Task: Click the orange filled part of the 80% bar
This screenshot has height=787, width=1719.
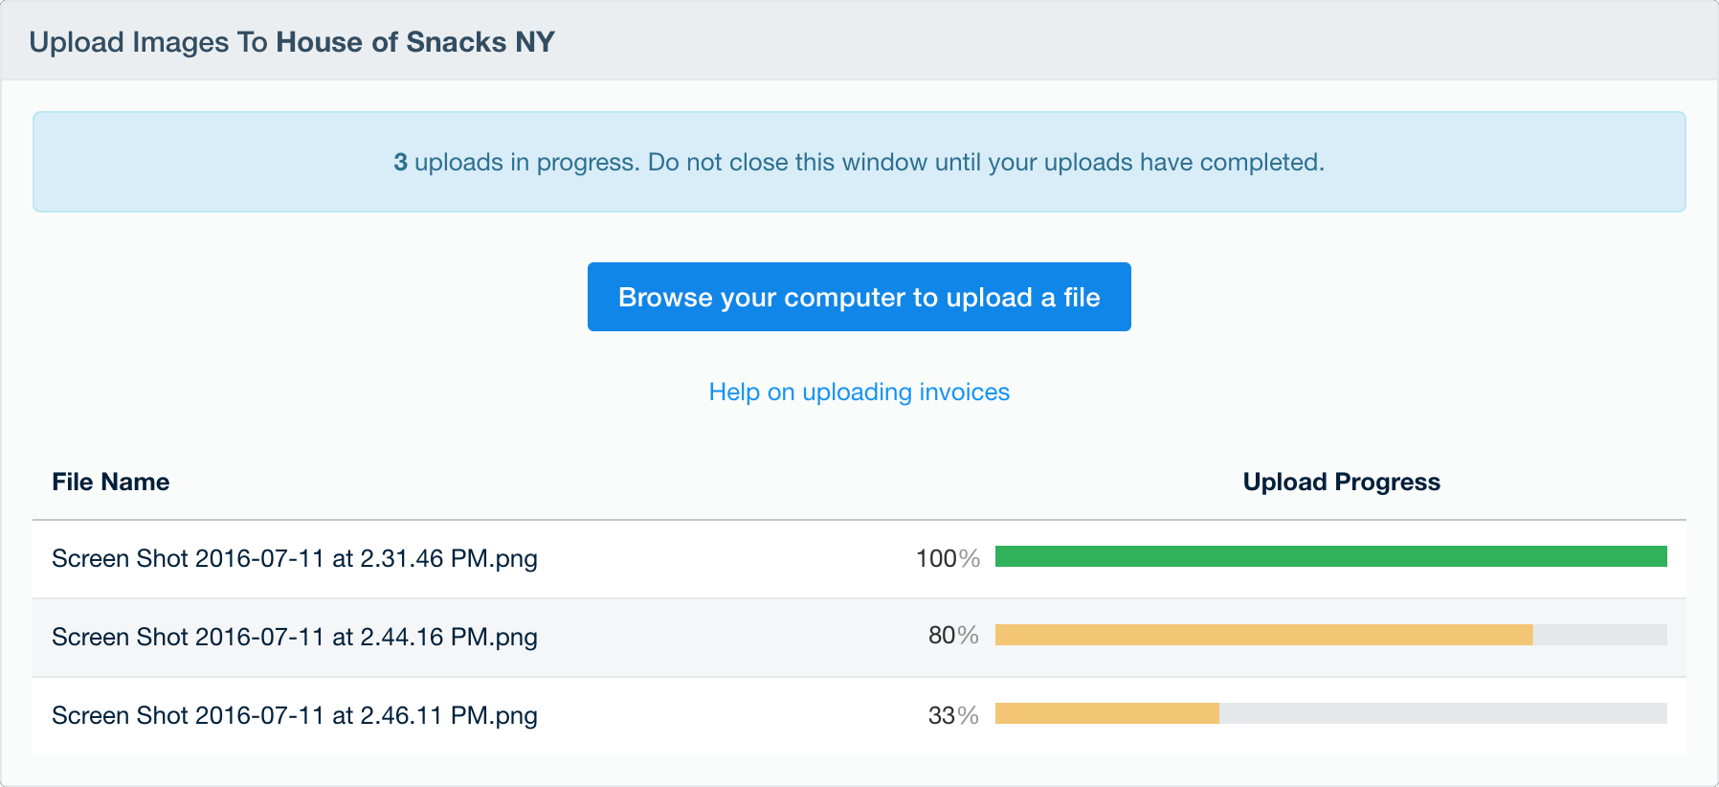Action: click(1263, 635)
